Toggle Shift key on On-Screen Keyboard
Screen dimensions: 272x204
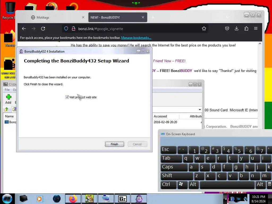coord(177,176)
